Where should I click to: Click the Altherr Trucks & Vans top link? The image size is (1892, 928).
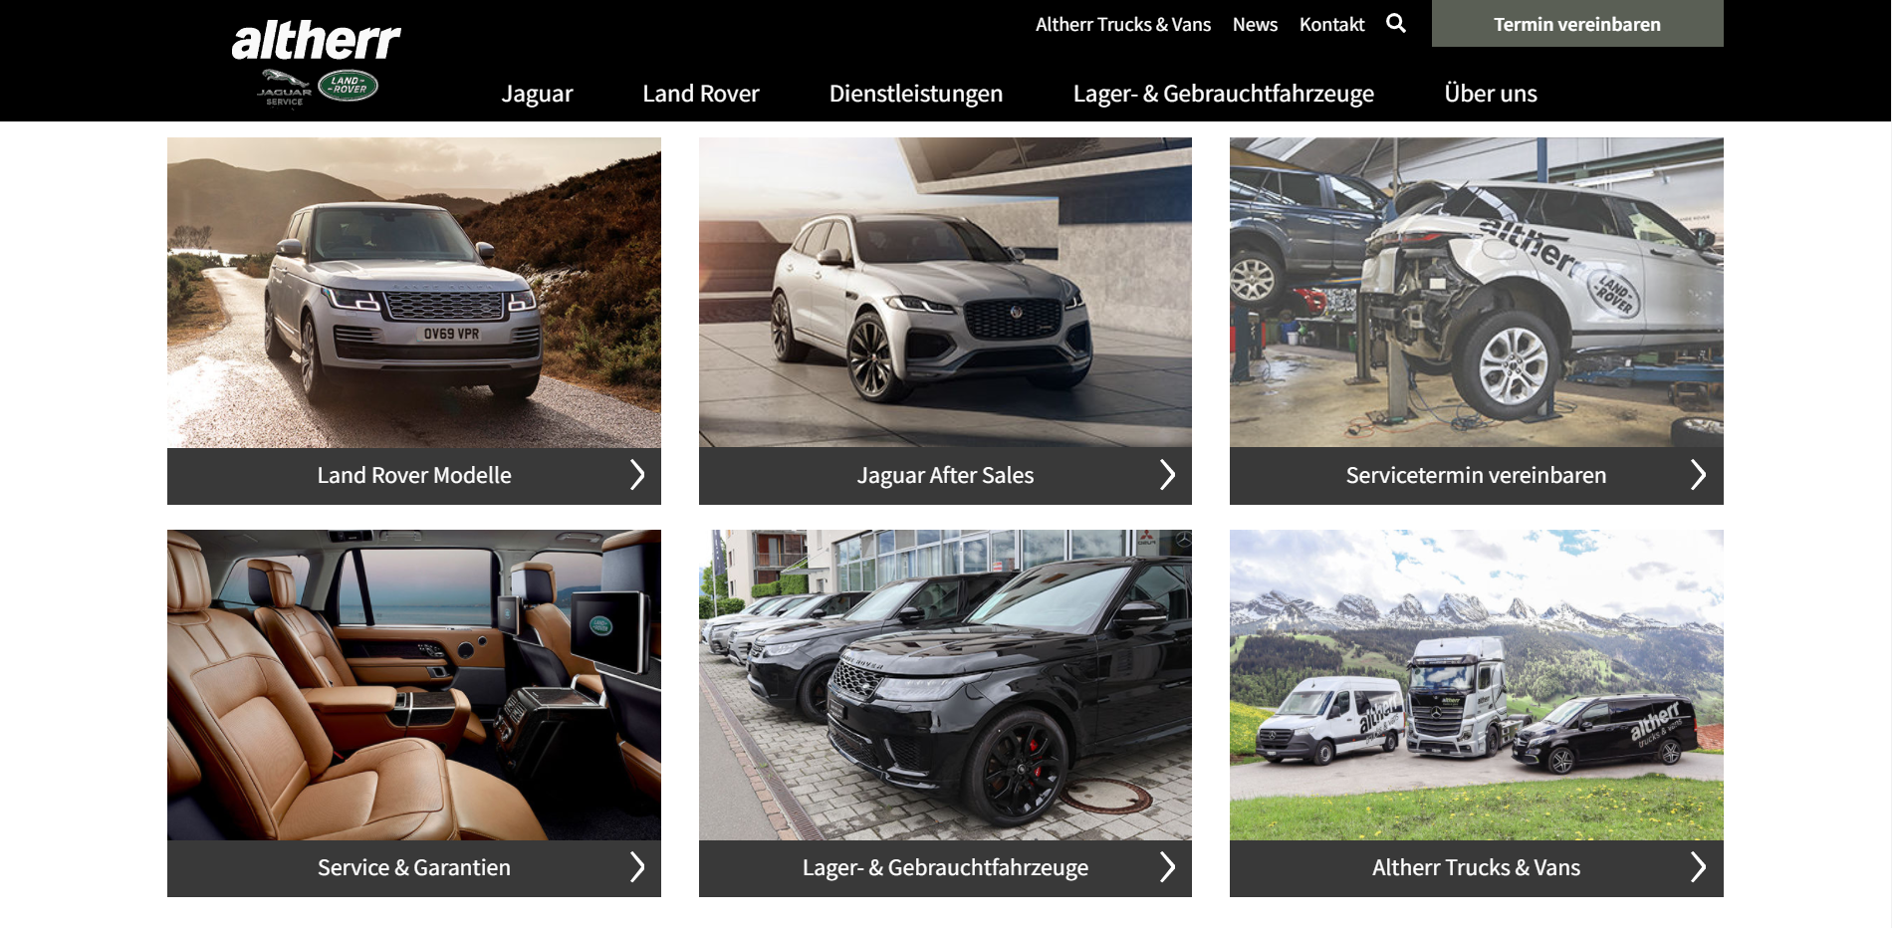(x=1123, y=24)
